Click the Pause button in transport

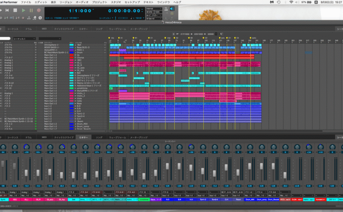coord(31,10)
